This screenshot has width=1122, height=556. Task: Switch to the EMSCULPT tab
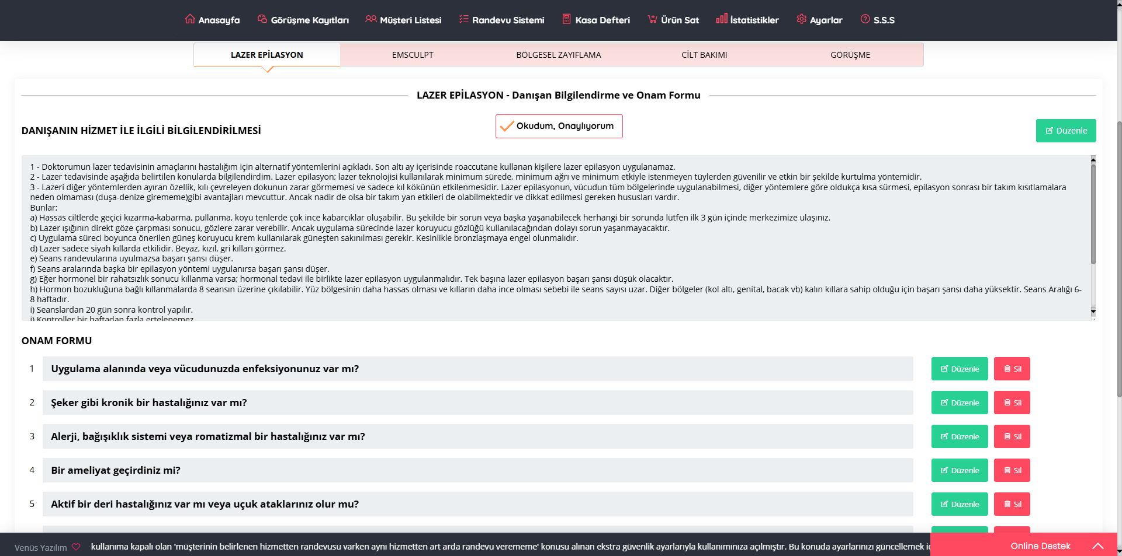(x=413, y=55)
